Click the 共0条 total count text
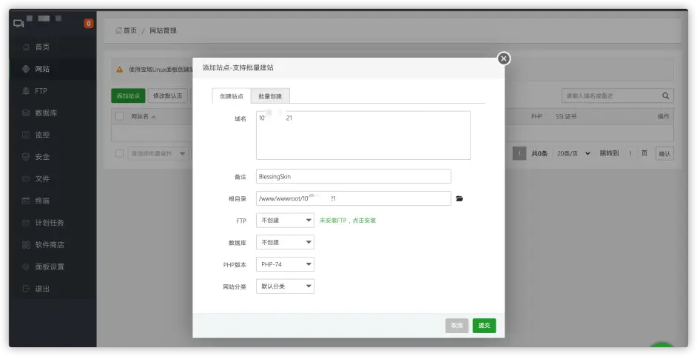The height and width of the screenshot is (356, 697). tap(539, 153)
